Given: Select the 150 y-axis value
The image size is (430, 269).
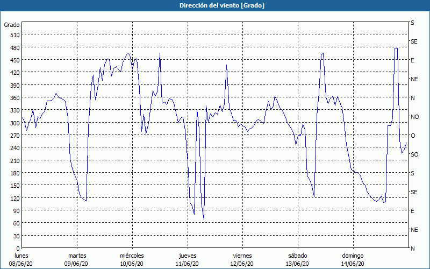Looking at the screenshot, I should (15, 186).
